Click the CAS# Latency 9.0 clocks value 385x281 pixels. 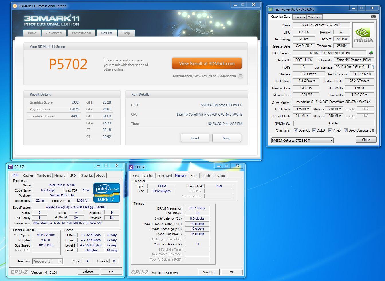(197, 218)
